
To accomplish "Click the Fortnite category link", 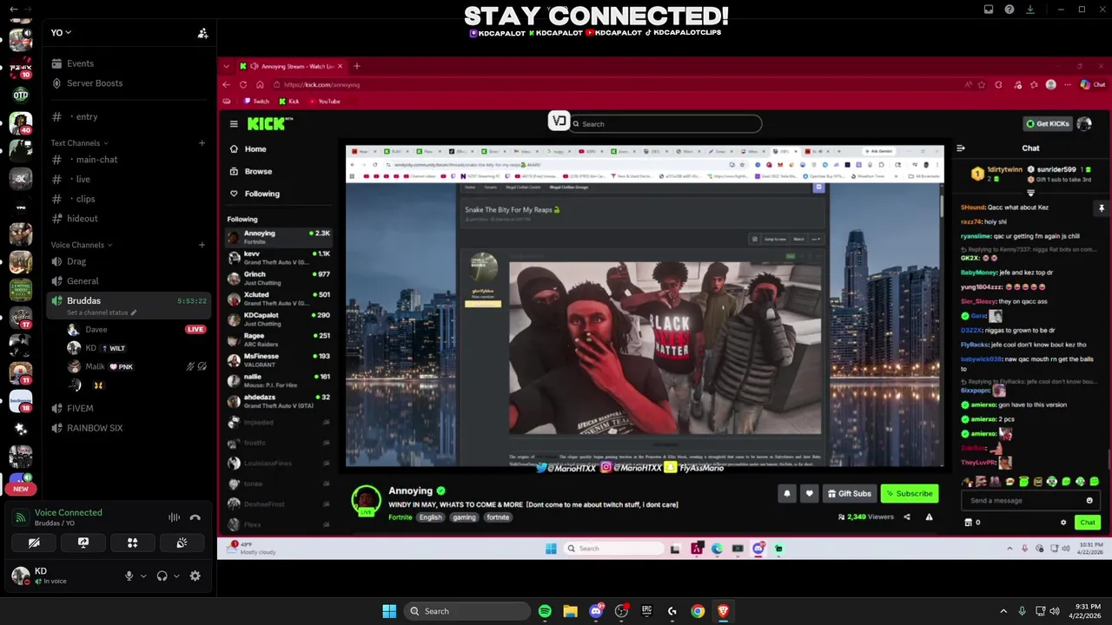I will click(400, 517).
